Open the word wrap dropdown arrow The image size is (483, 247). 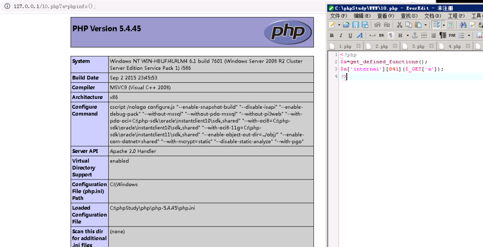(444, 25)
